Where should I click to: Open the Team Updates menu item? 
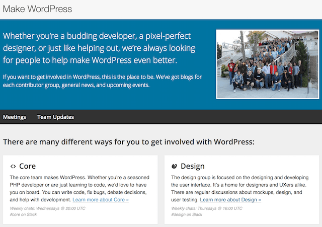pyautogui.click(x=55, y=117)
